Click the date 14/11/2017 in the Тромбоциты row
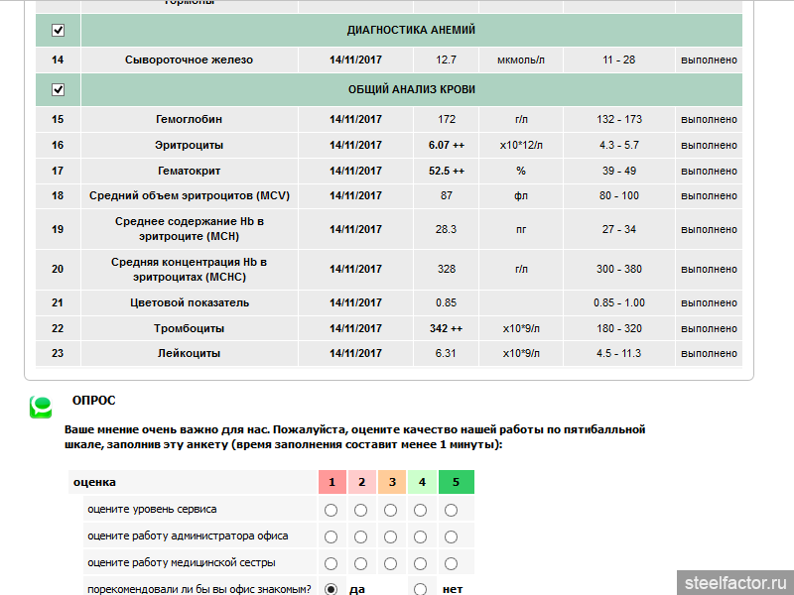The width and height of the screenshot is (794, 595). 355,328
